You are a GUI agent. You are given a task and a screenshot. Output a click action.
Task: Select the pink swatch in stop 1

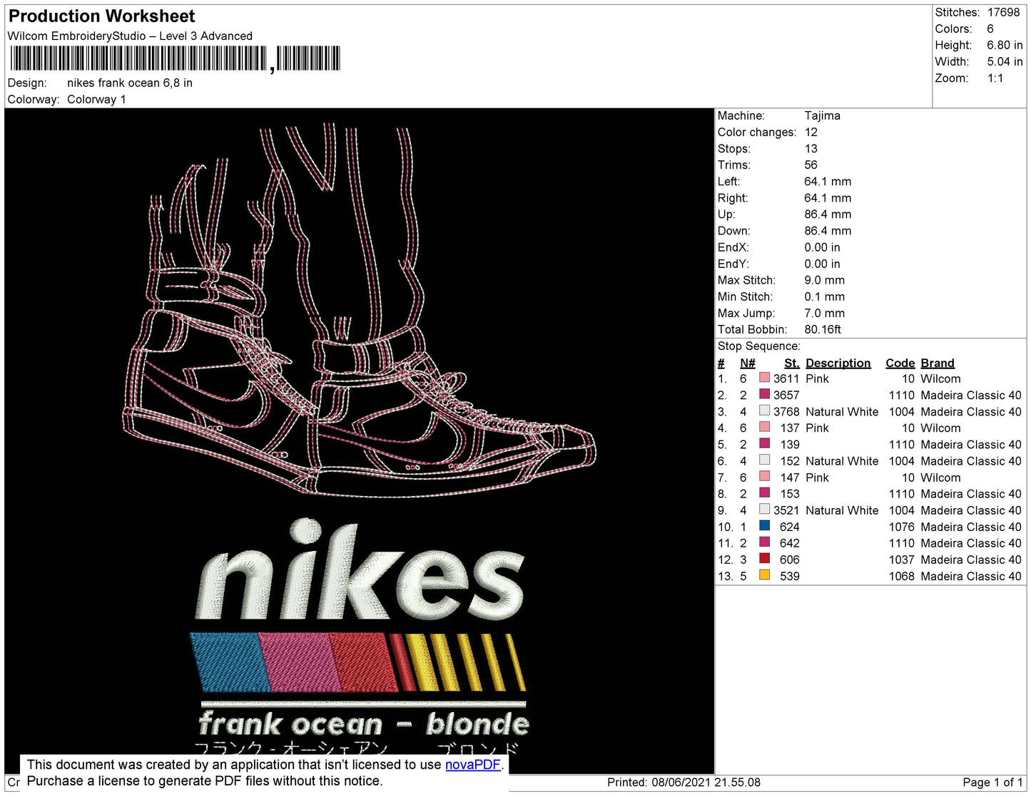pos(764,378)
